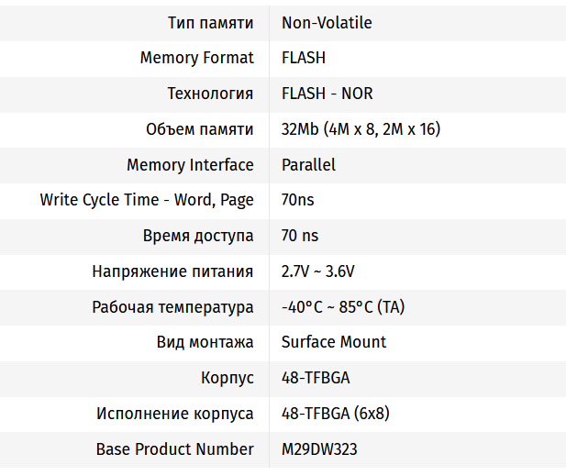This screenshot has height=476, width=566.
Task: Click the "Parallel" interface value
Action: 308,165
